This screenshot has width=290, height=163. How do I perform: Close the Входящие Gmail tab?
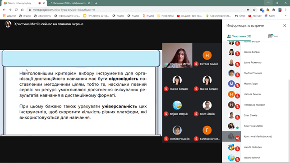coord(89,3)
